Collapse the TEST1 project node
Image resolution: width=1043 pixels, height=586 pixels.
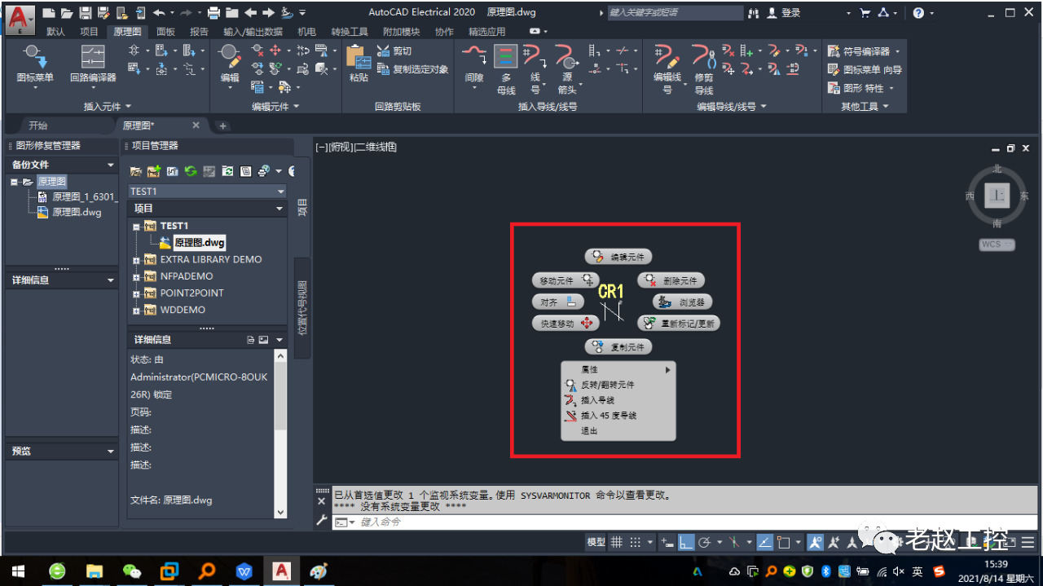136,227
